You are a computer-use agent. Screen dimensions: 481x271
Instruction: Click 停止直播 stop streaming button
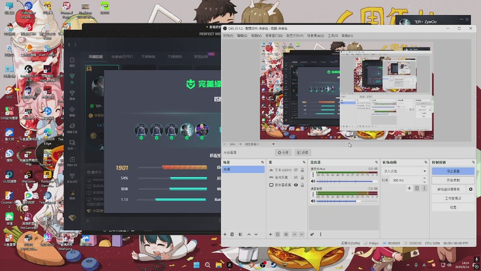point(453,171)
